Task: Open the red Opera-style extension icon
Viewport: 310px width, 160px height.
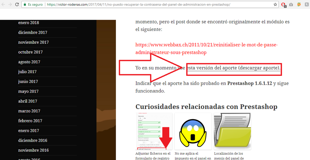Action: click(283, 5)
